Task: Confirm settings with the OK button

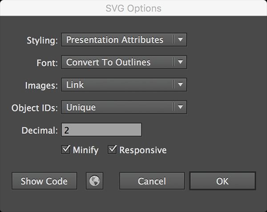Action: click(x=222, y=181)
